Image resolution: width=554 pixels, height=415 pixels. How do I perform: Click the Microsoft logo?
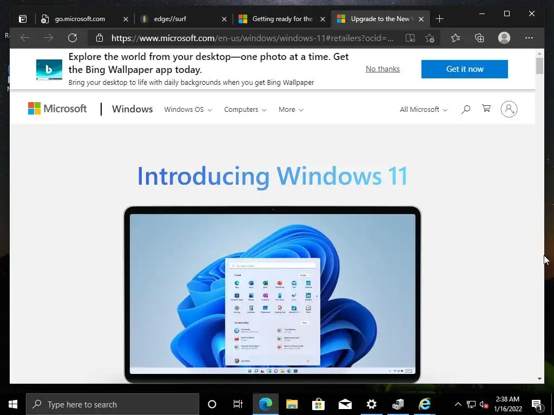(57, 109)
